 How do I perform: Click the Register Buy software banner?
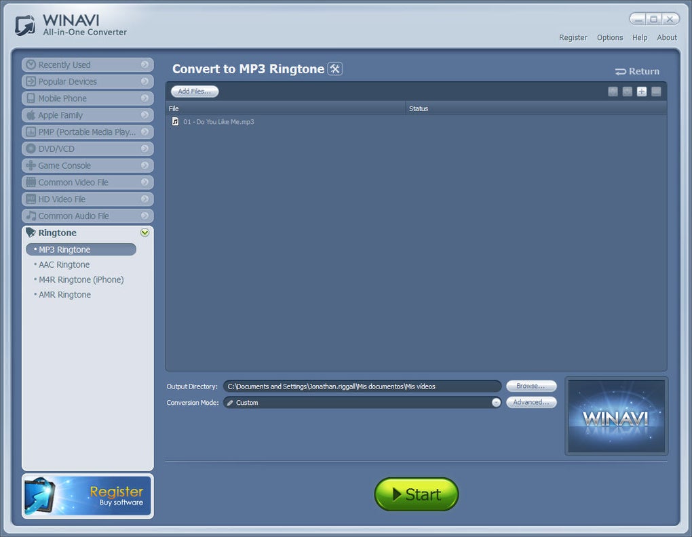(x=88, y=496)
